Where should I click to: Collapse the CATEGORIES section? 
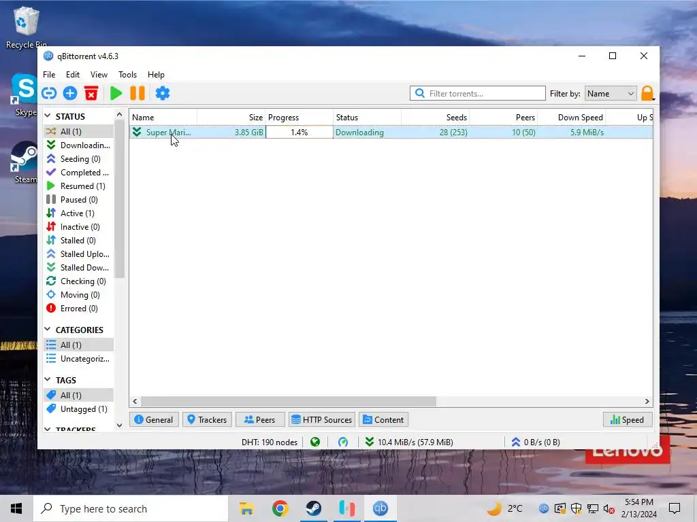pyautogui.click(x=48, y=330)
